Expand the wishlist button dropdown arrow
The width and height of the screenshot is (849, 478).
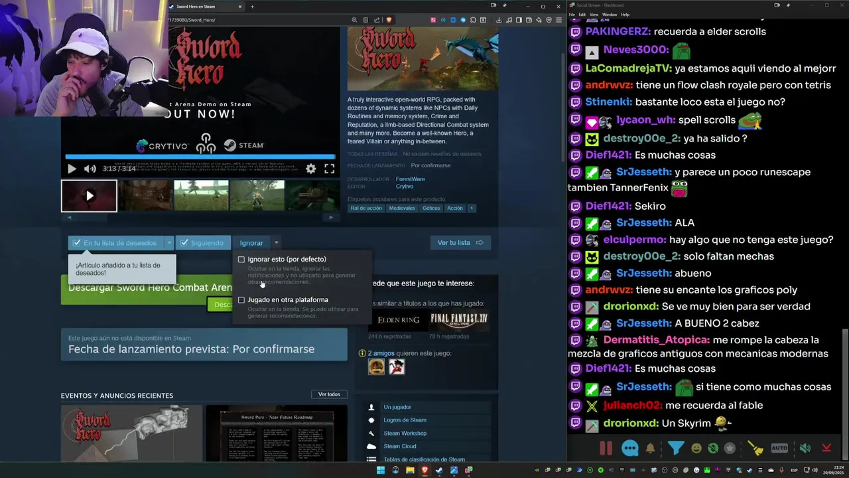click(x=169, y=243)
